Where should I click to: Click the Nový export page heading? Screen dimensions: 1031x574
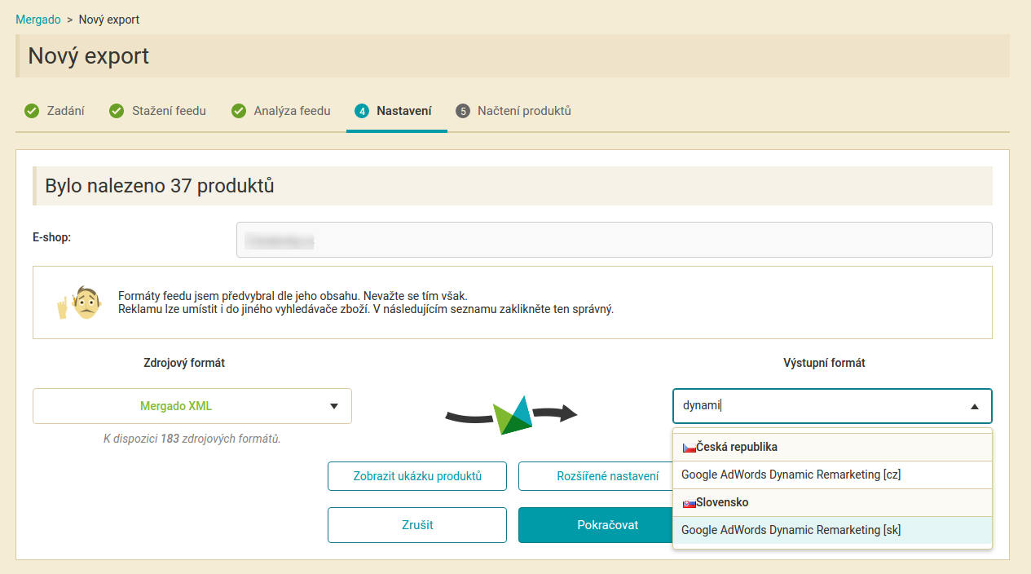coord(89,56)
